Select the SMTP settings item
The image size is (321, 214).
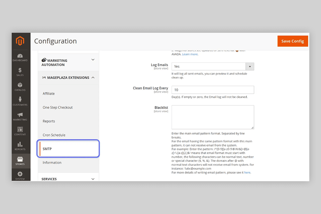[68, 149]
